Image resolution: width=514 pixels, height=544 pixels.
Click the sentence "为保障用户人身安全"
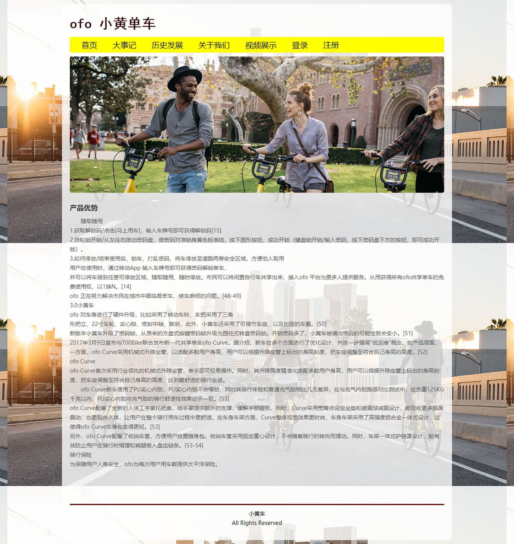[x=145, y=464]
